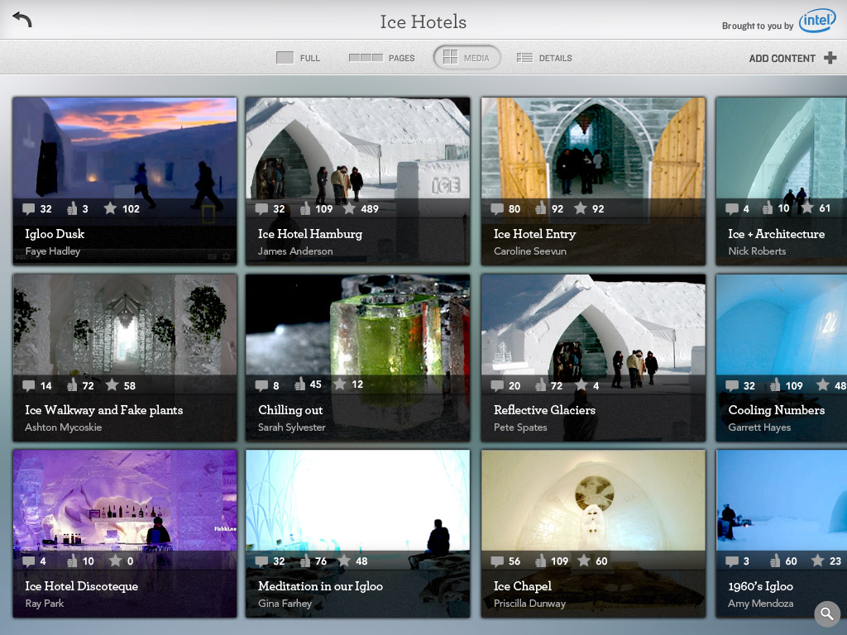Click the 1960's Igloo title

[x=761, y=586]
